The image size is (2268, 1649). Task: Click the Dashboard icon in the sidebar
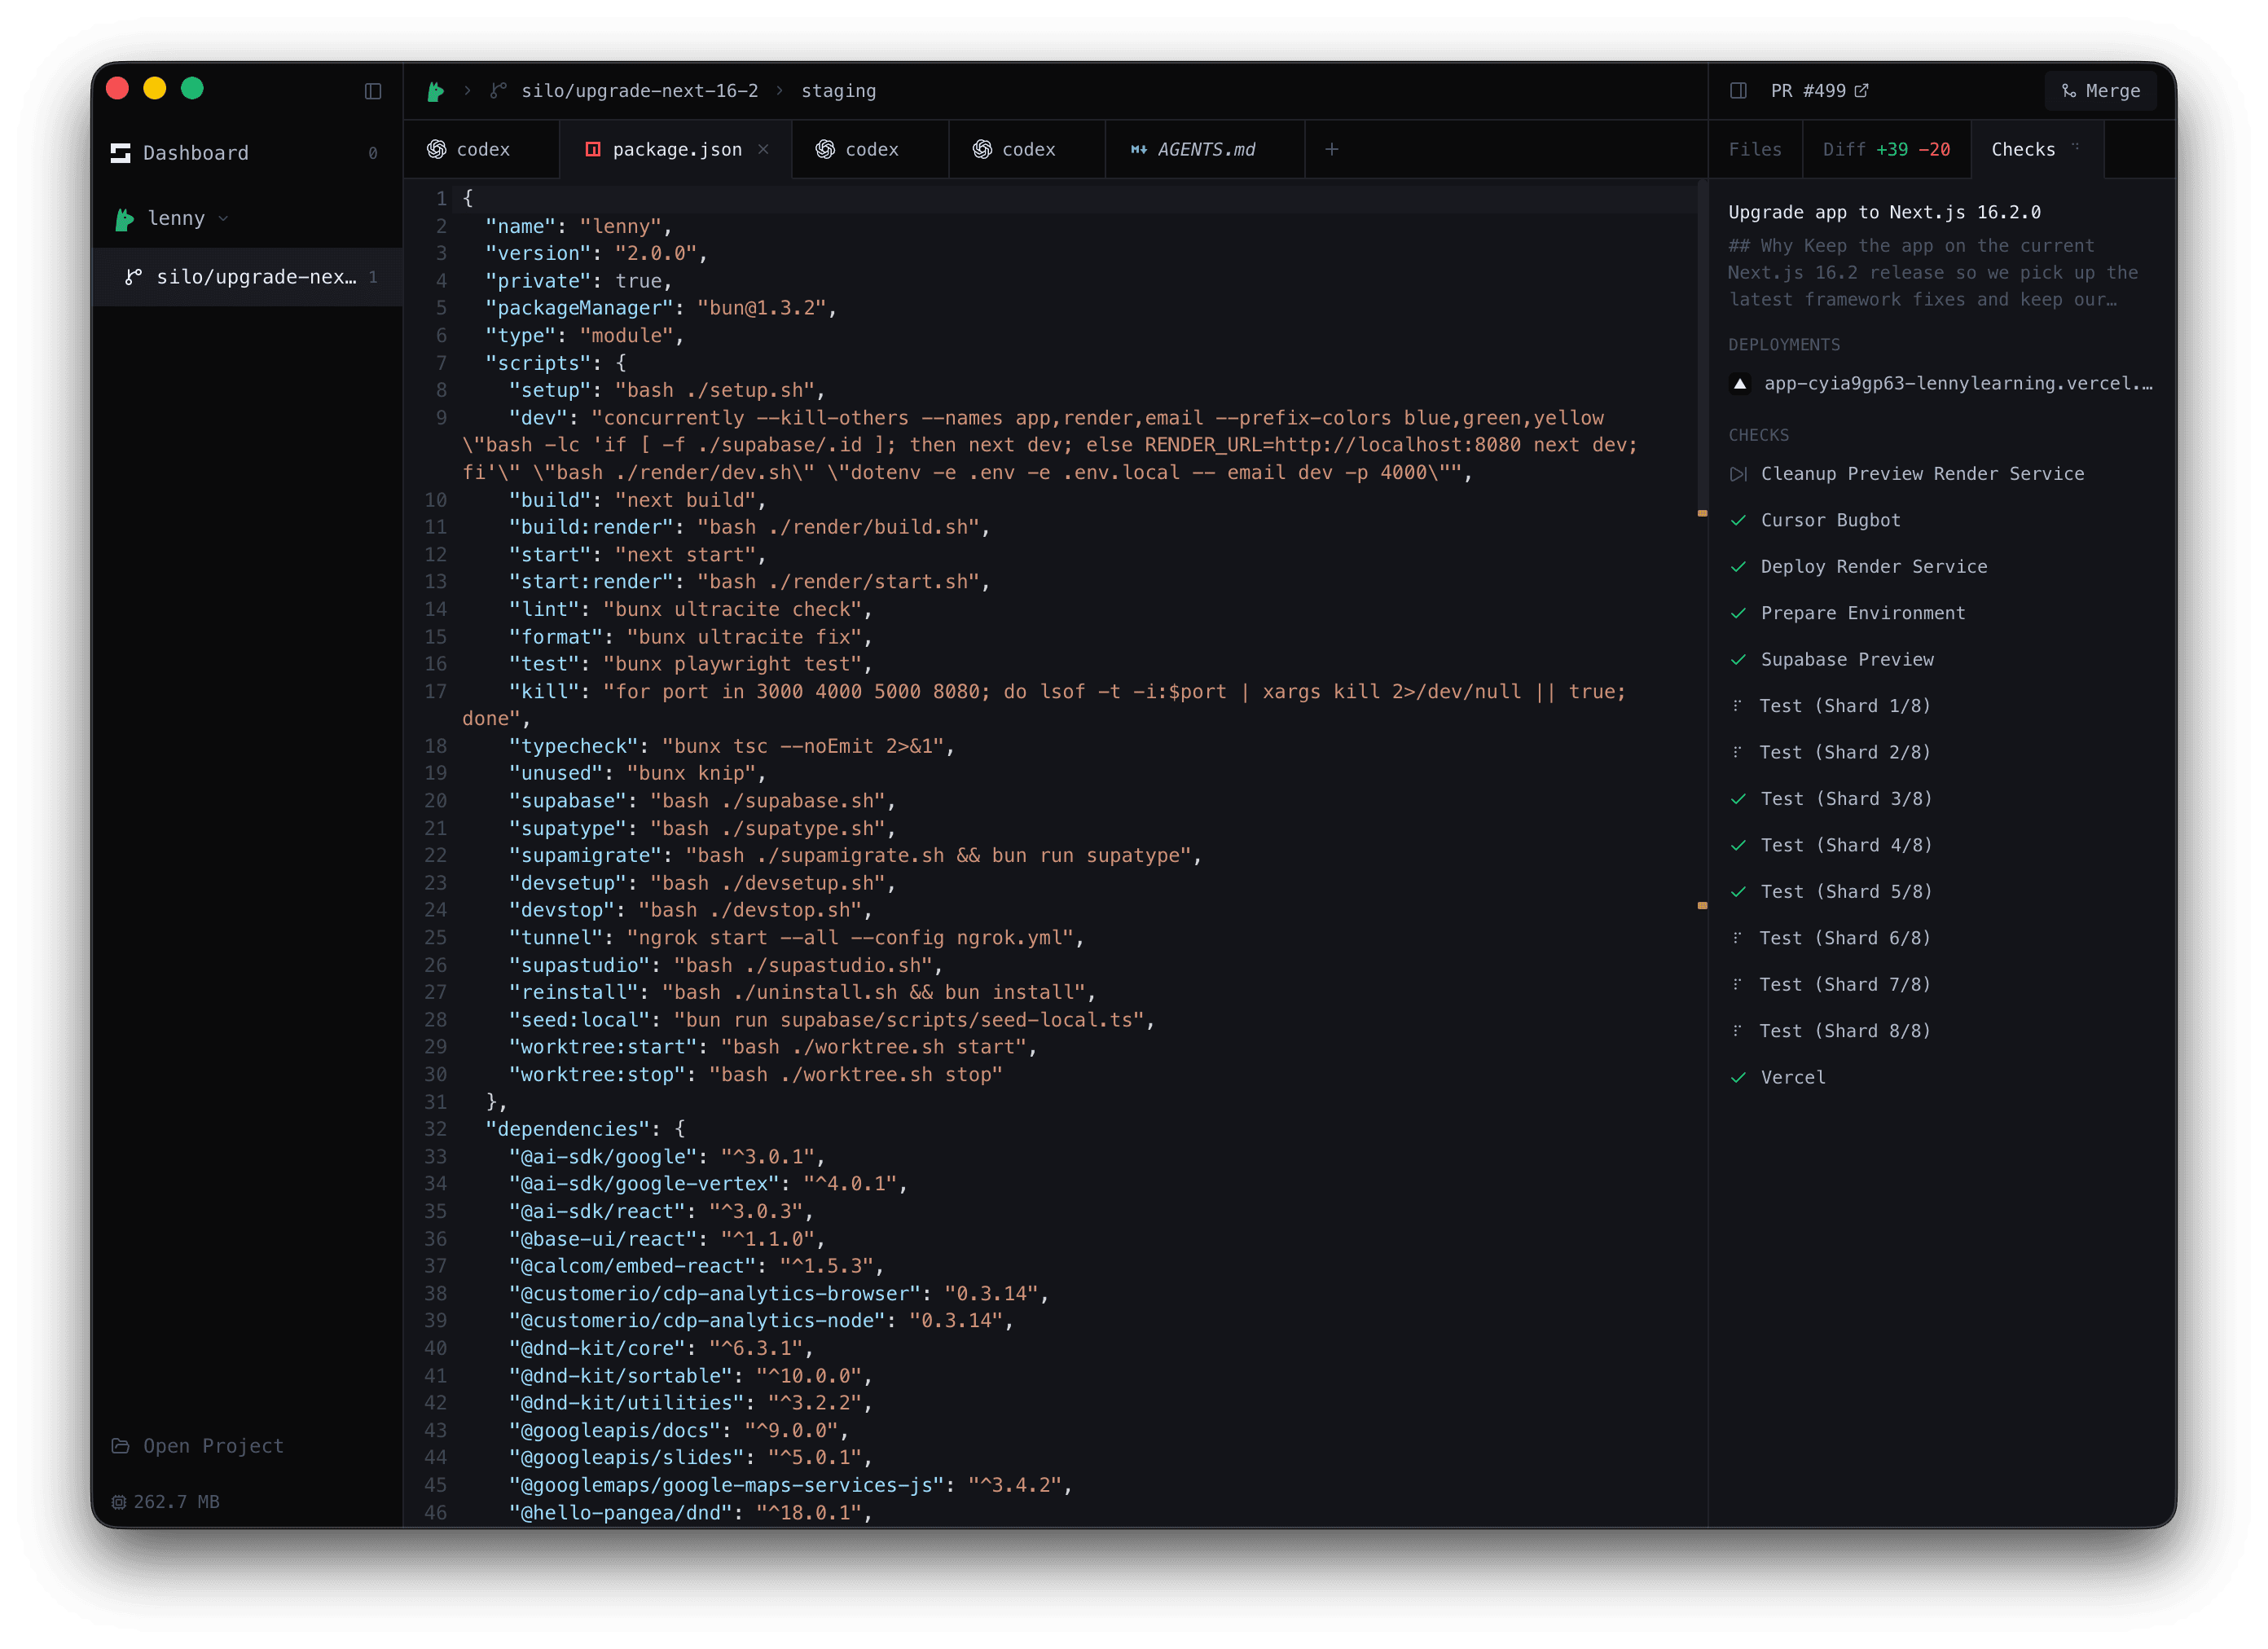pos(121,152)
